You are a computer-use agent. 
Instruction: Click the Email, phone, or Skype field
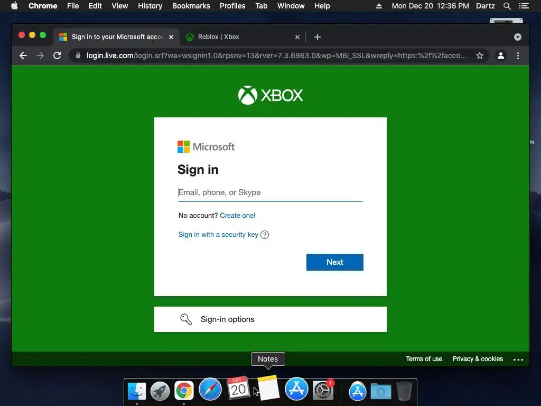click(270, 192)
